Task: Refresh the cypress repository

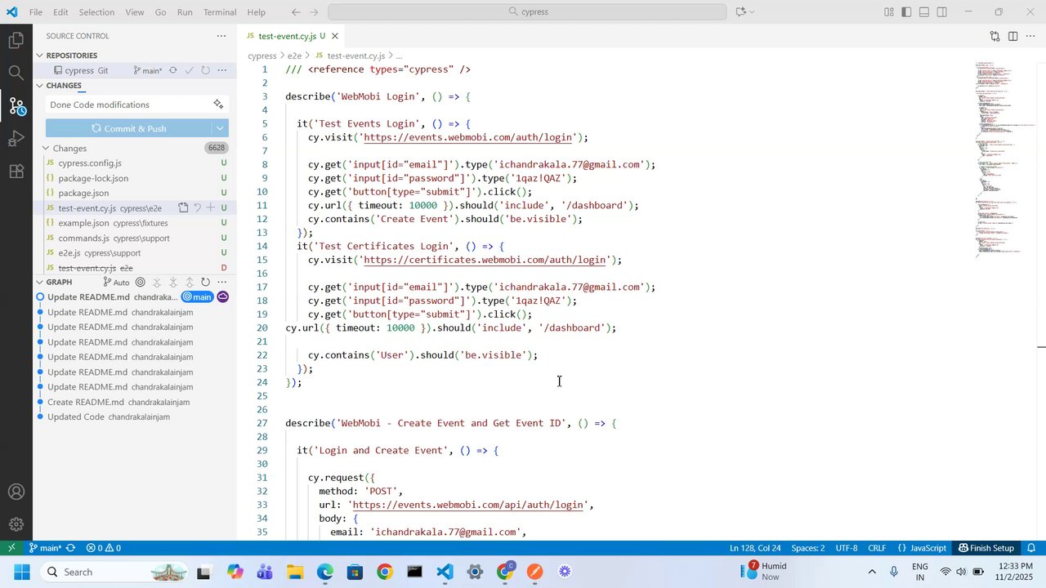Action: pos(205,70)
